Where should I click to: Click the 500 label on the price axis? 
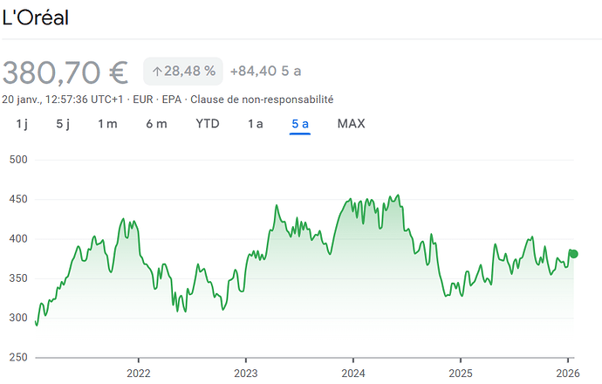coord(17,160)
